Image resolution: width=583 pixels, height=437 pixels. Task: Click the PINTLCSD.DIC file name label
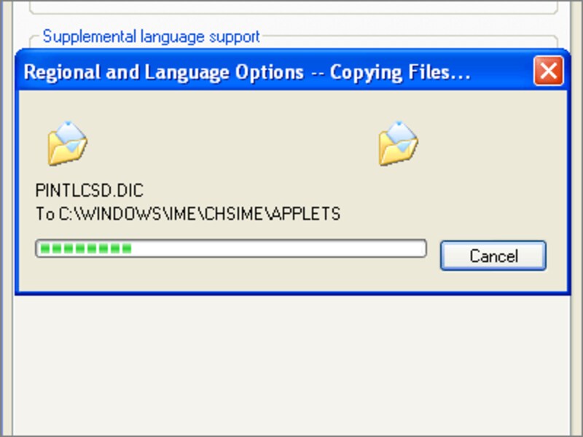point(90,192)
